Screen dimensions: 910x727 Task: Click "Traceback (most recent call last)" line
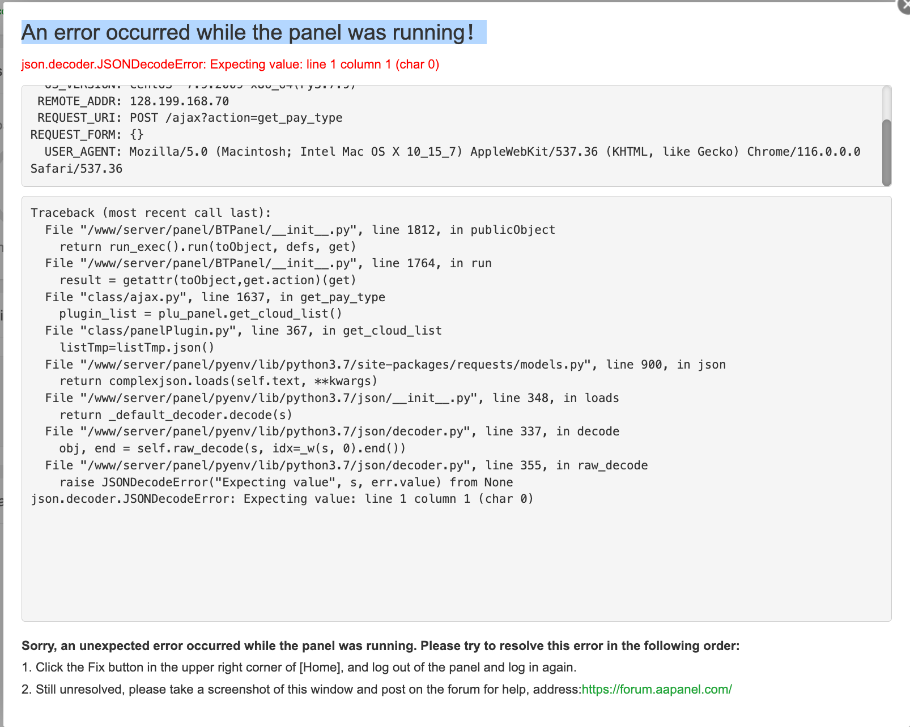pyautogui.click(x=151, y=213)
